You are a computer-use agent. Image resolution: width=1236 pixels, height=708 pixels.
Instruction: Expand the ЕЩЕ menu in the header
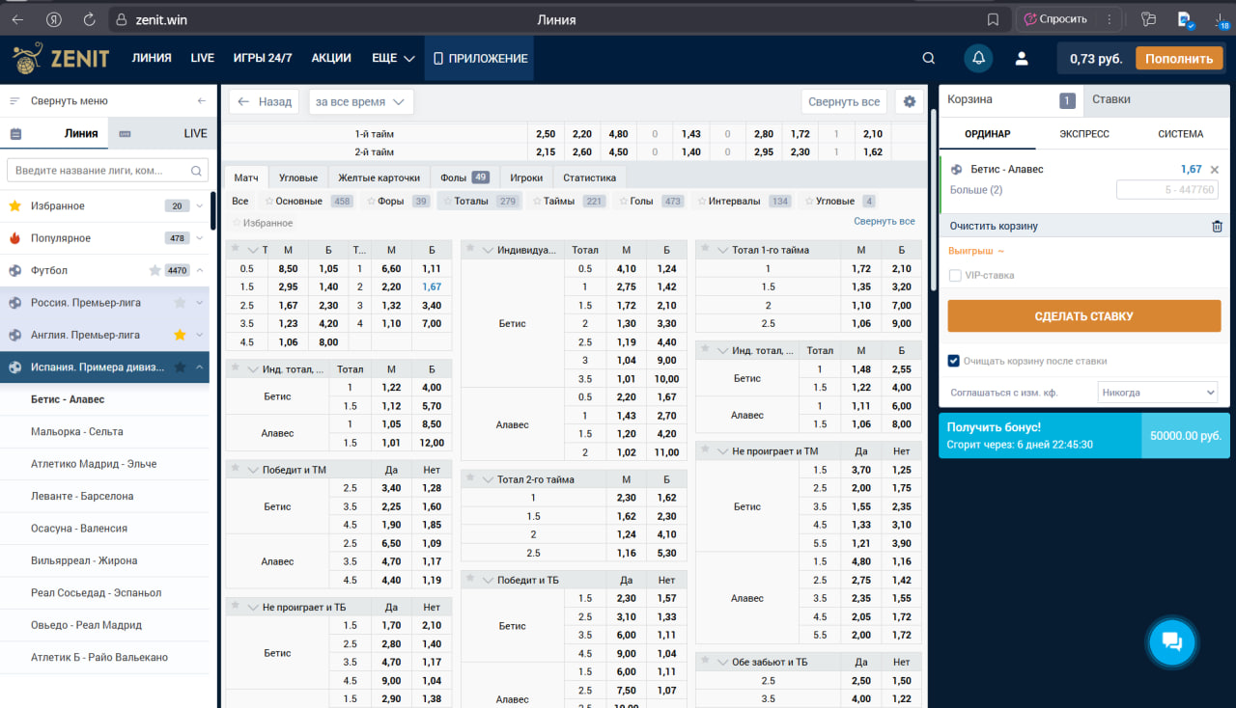click(x=394, y=59)
